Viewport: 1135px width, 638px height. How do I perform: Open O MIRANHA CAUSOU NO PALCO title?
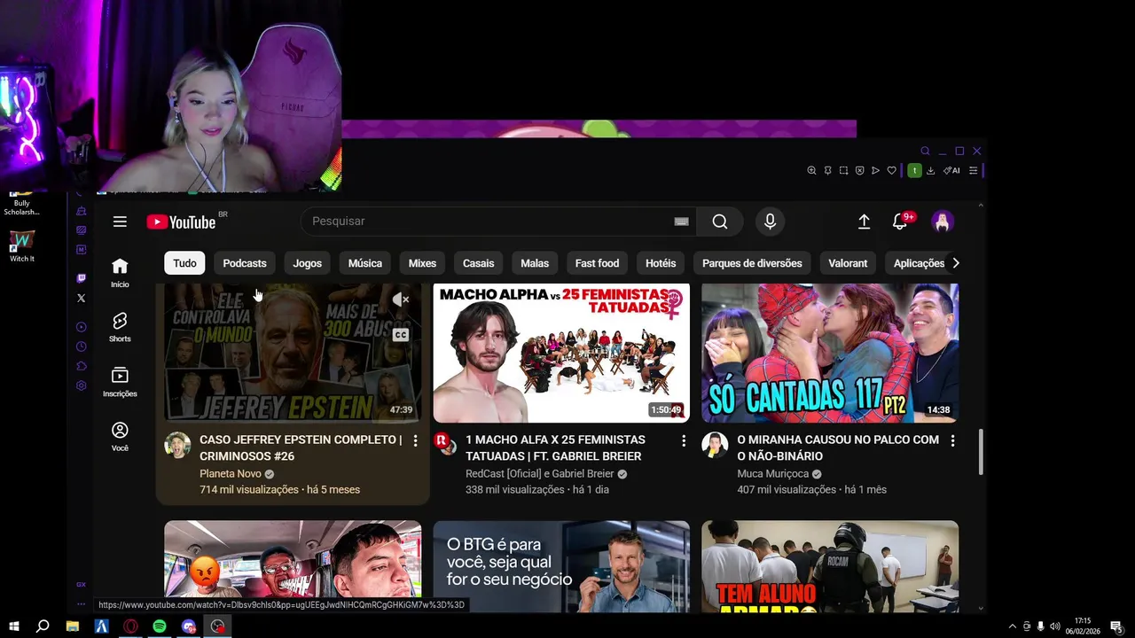(838, 447)
